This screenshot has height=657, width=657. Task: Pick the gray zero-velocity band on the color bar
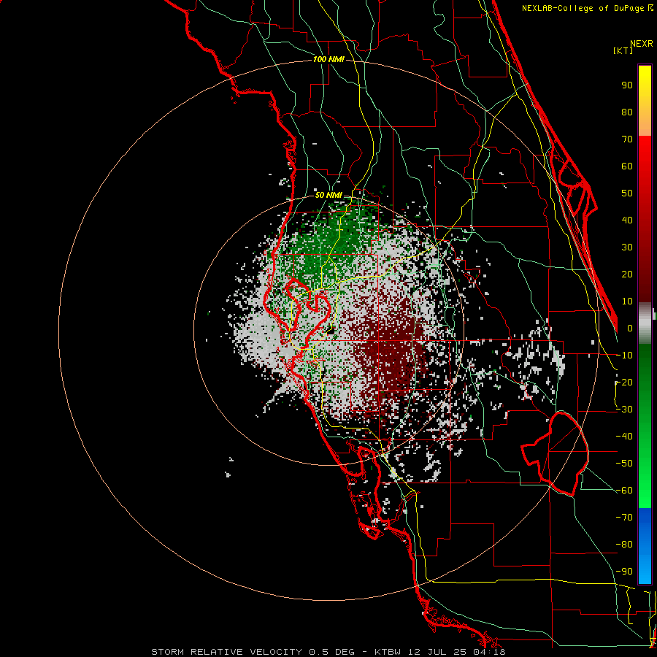pos(645,323)
